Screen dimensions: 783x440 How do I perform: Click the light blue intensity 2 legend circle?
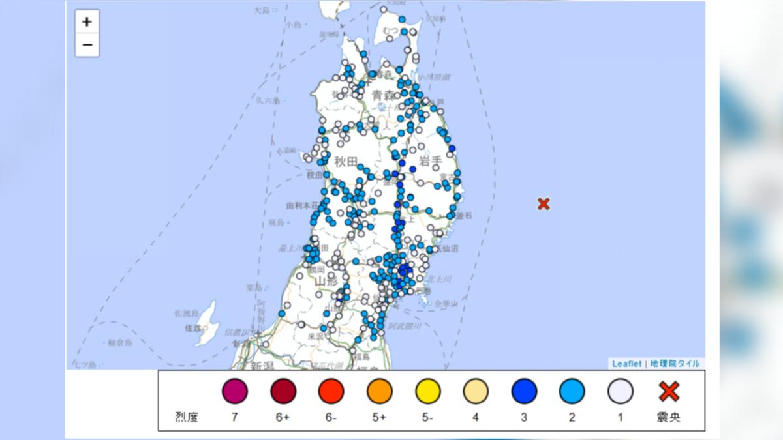(x=572, y=391)
